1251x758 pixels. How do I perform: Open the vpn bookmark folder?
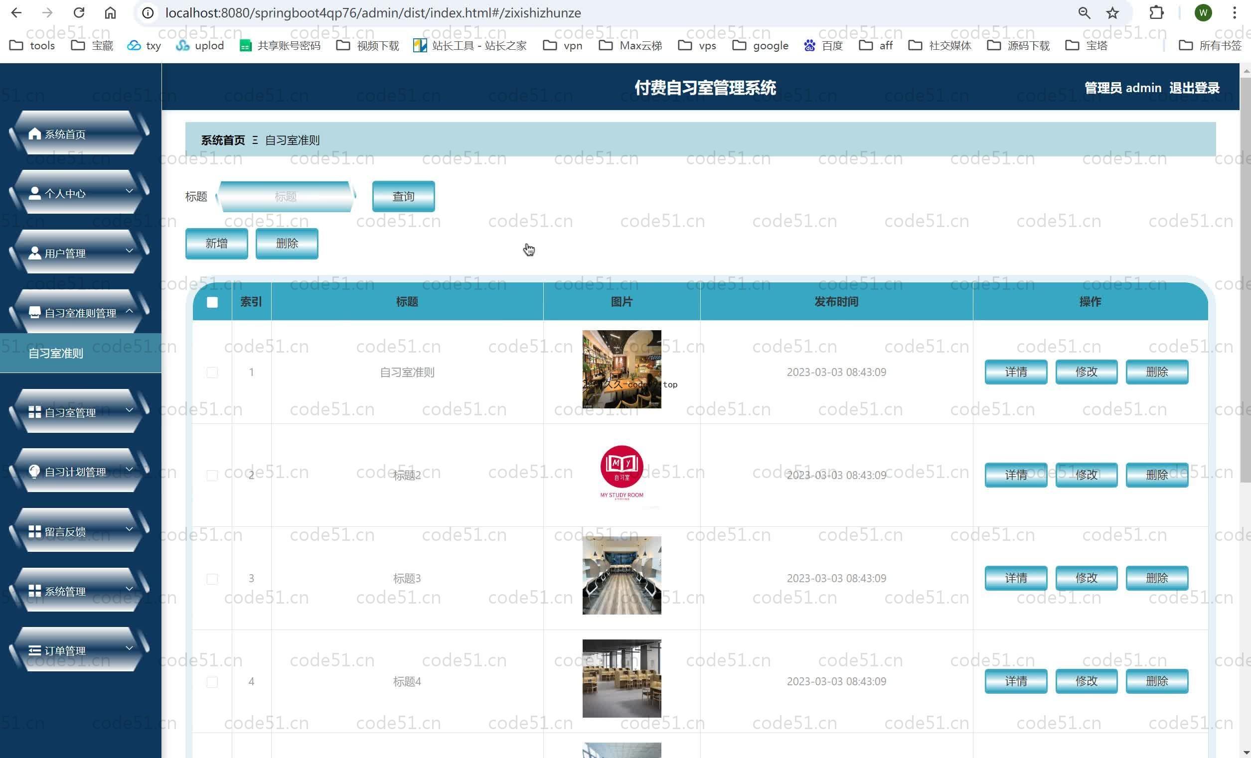(x=563, y=46)
